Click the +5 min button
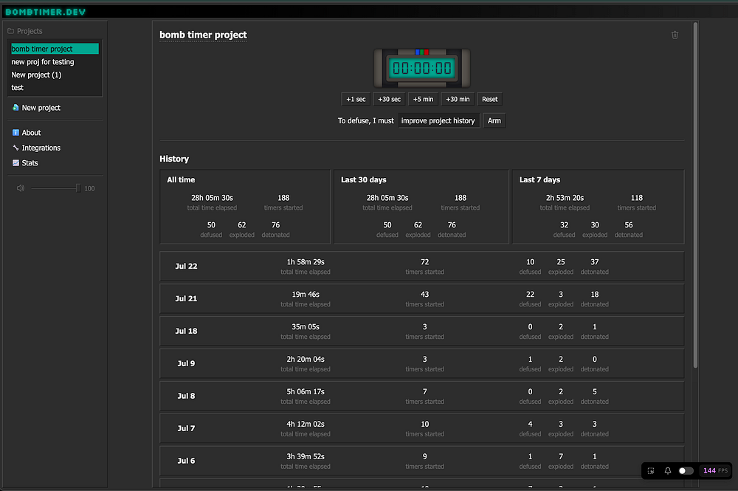The height and width of the screenshot is (491, 738). (423, 100)
